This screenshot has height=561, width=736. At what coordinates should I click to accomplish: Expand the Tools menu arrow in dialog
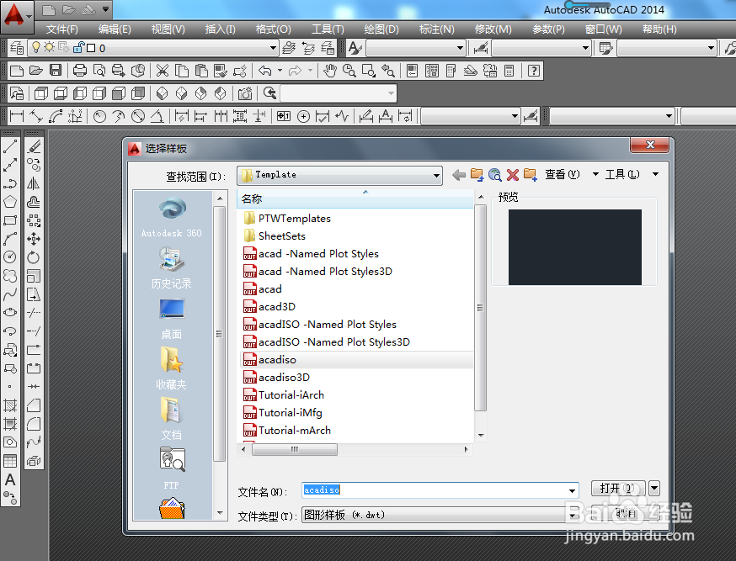click(x=655, y=174)
